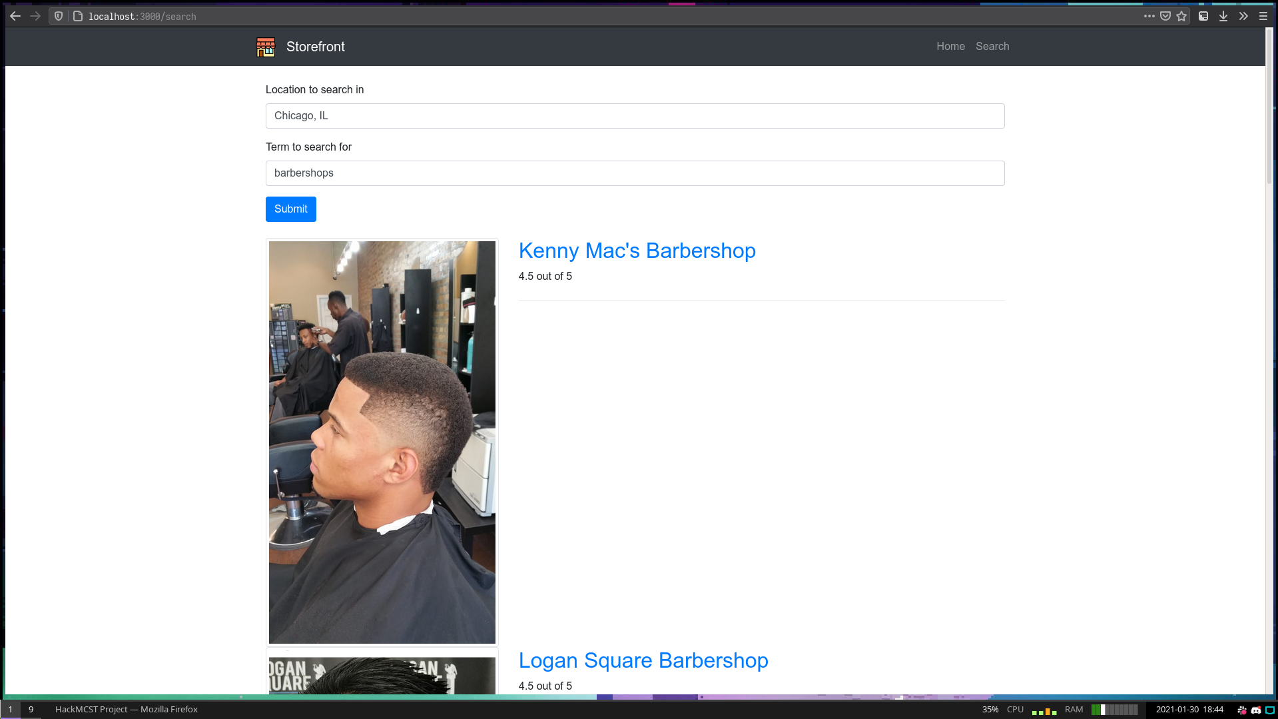Go back with the browser back arrow
1278x719 pixels.
click(x=15, y=16)
